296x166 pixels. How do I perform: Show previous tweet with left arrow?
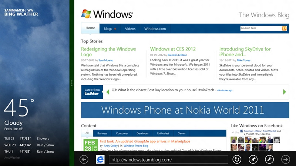(x=108, y=92)
